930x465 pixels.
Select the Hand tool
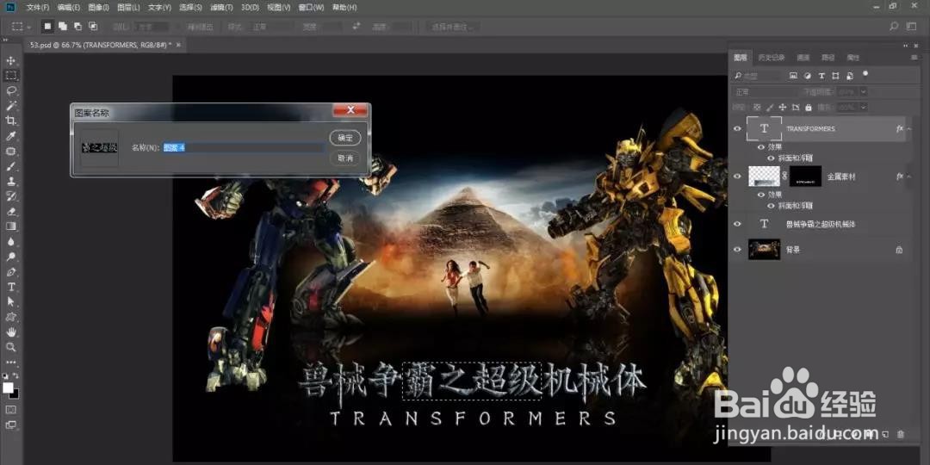10,332
